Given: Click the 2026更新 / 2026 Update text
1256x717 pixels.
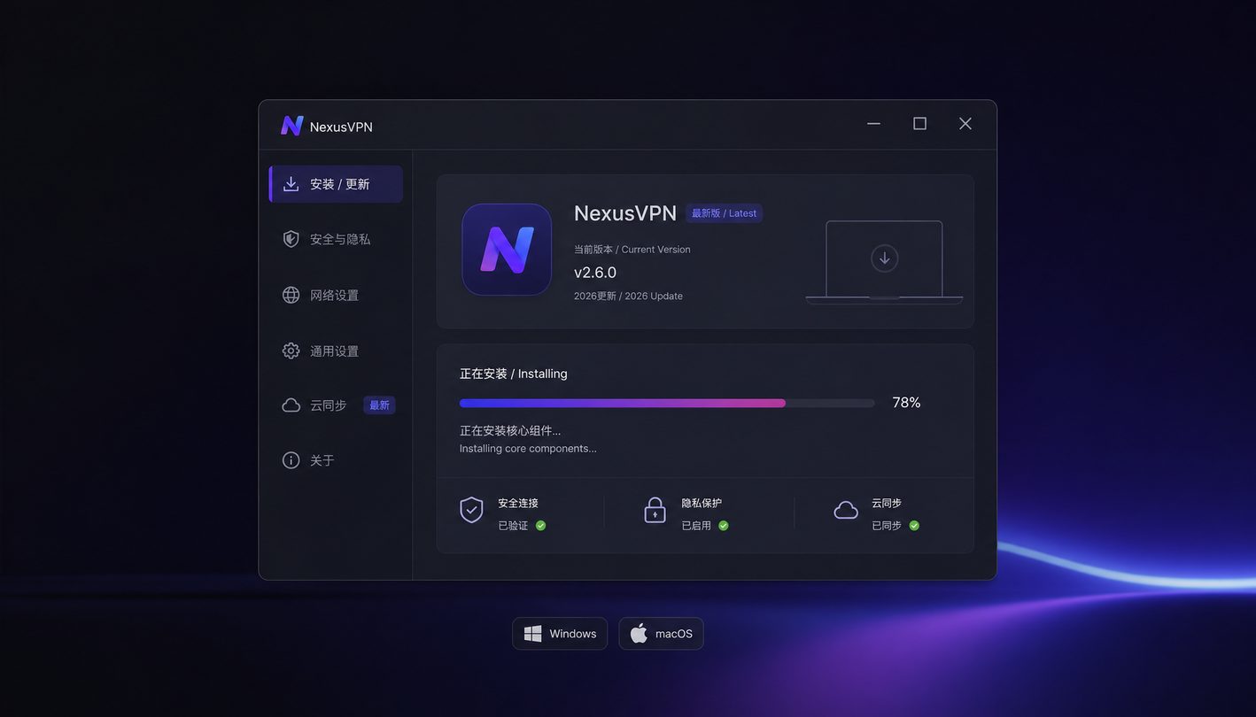Looking at the screenshot, I should [628, 296].
